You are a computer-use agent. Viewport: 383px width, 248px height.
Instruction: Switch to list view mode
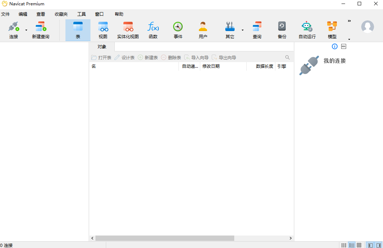[352, 245]
